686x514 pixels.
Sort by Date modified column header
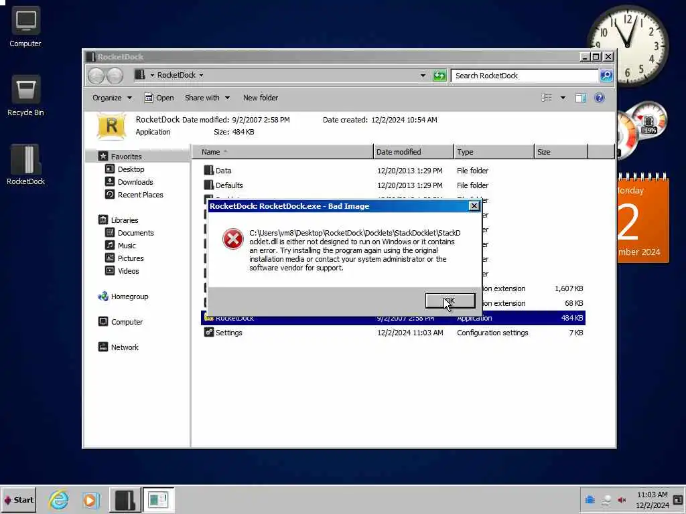pos(414,152)
